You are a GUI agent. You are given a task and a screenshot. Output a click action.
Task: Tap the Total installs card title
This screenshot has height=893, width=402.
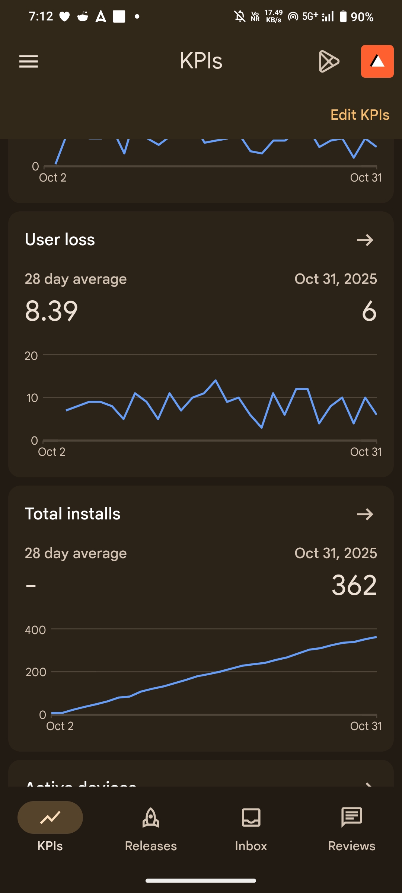point(73,514)
